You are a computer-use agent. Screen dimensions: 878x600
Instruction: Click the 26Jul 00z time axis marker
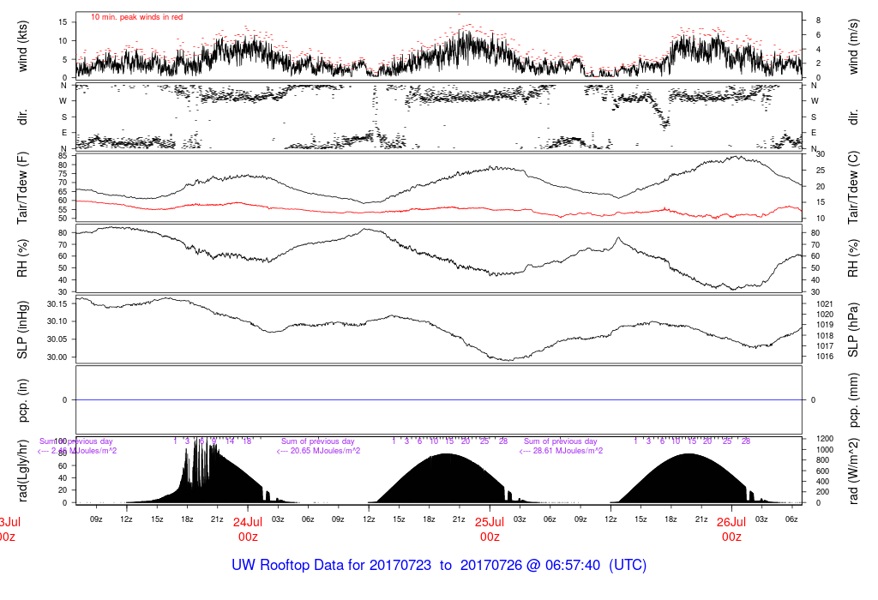(732, 530)
